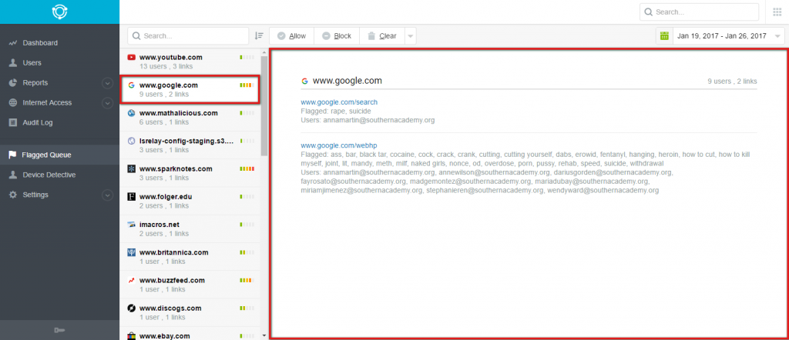Viewport: 789px width, 340px height.
Task: Select www.youtube.com in the list
Action: click(190, 62)
